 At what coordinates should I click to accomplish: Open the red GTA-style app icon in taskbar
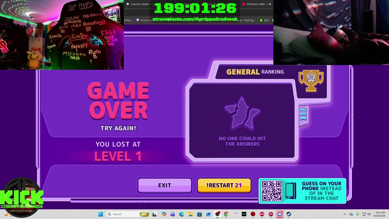262,214
